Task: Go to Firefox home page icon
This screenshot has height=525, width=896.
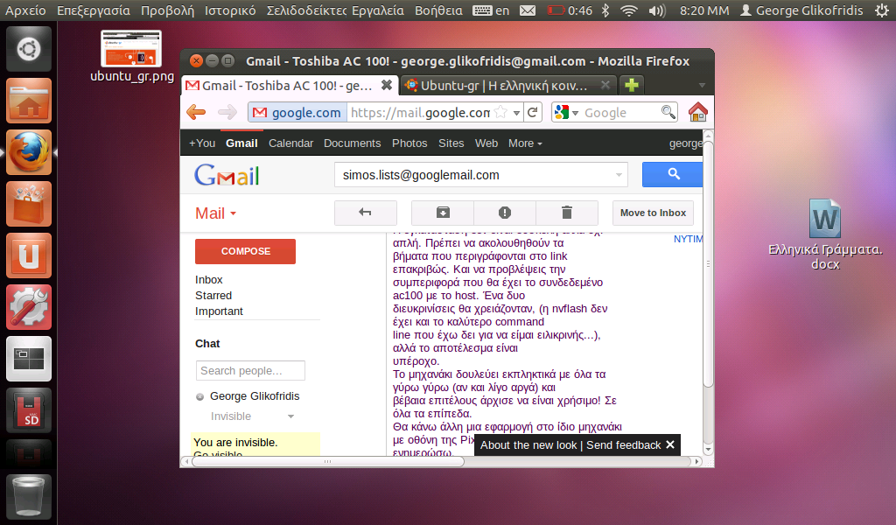Action: (697, 112)
